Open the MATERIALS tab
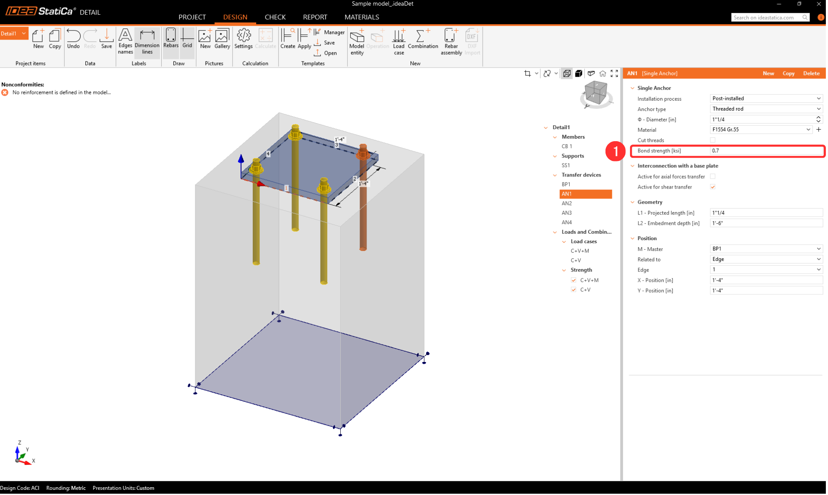Viewport: 828px width, 495px height. click(361, 17)
